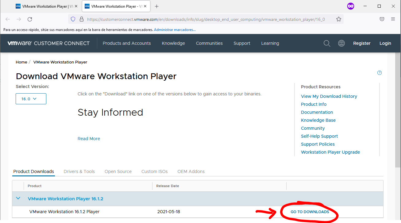Click the Login link
Screen dimensions: 401x223
[x=385, y=43]
